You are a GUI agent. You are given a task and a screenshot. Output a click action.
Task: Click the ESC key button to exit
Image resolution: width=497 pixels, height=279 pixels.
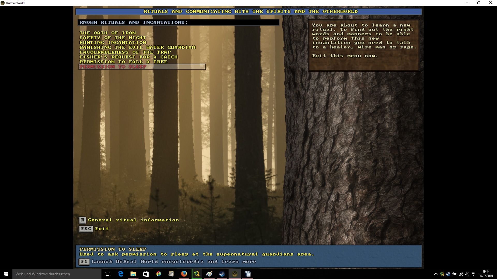86,229
